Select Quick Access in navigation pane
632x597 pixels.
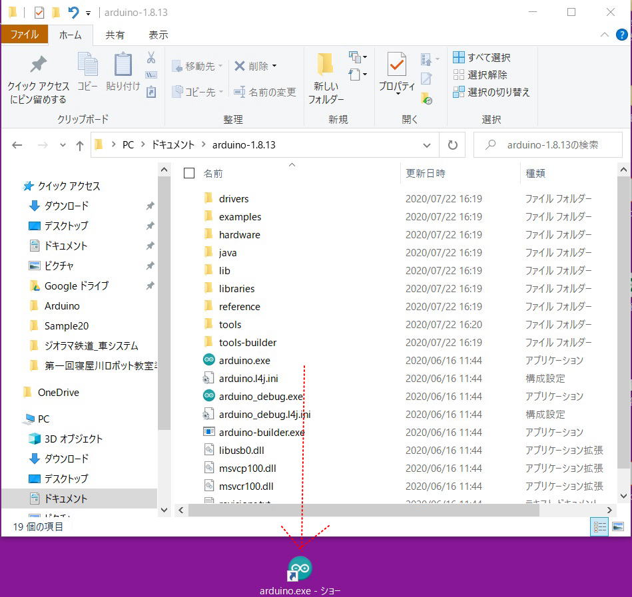pyautogui.click(x=62, y=186)
